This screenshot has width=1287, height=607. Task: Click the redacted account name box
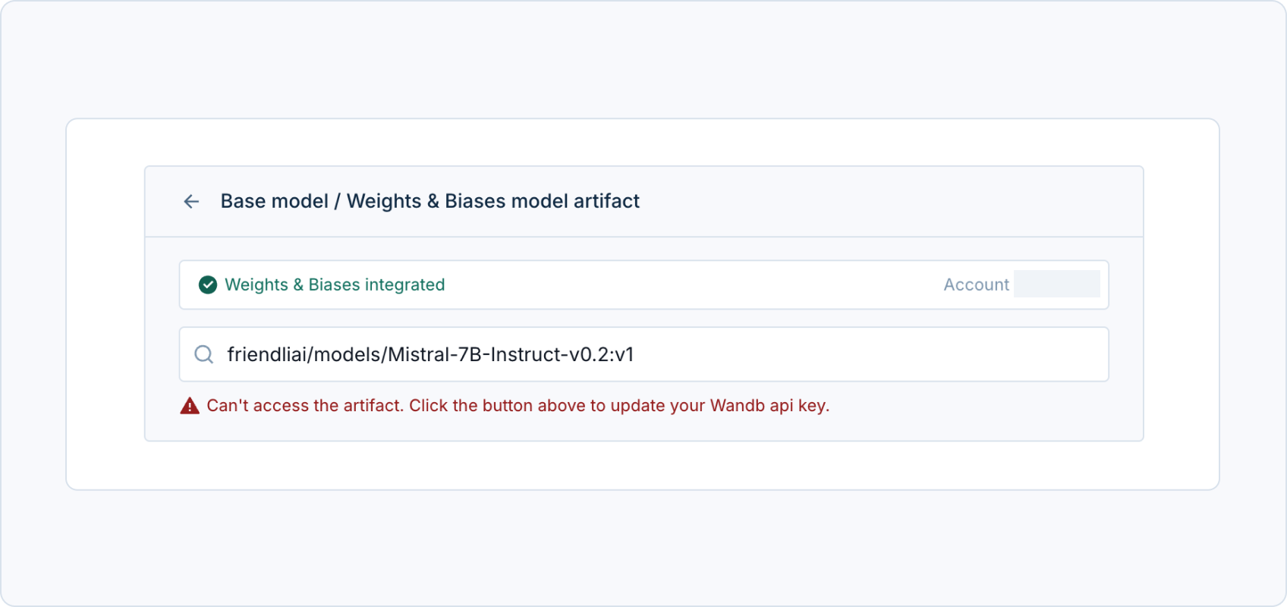pos(1056,284)
